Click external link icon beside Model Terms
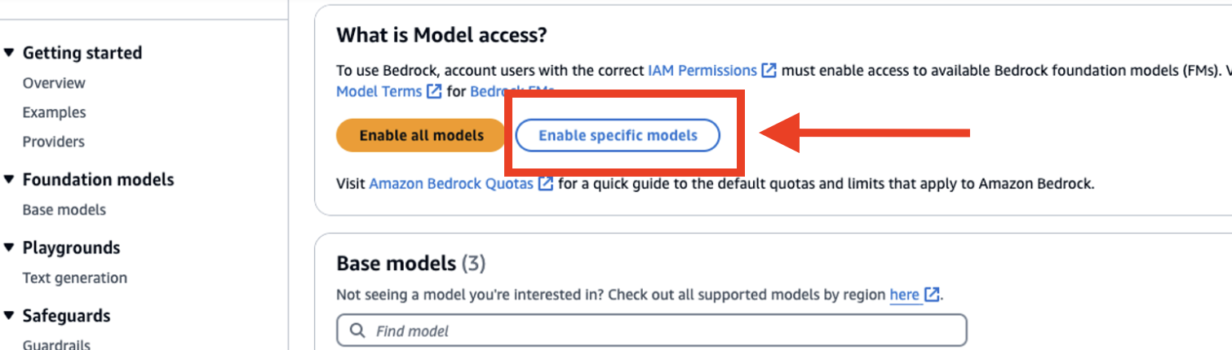 (434, 91)
